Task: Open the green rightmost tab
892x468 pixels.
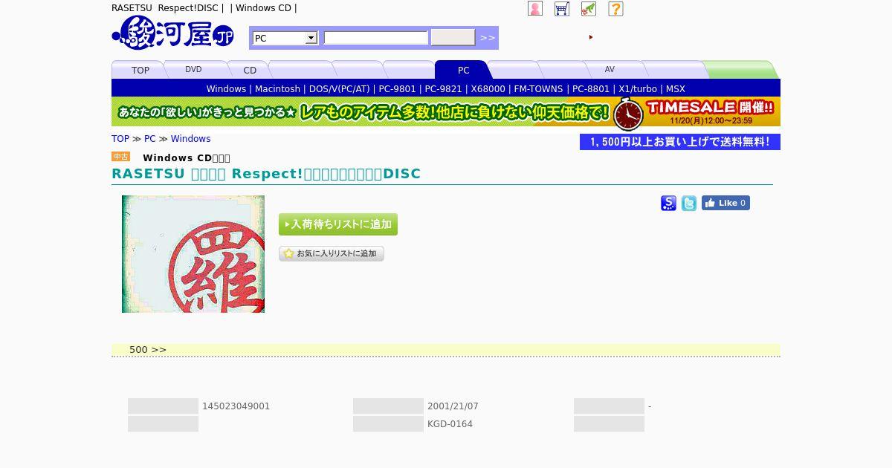Action: point(740,70)
